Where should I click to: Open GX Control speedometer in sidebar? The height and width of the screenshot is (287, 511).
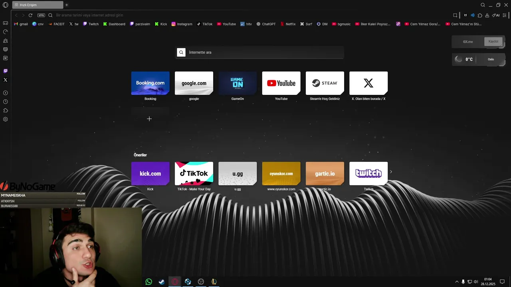tap(5, 32)
